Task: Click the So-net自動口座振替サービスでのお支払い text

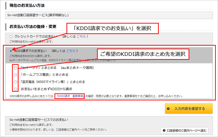Action: point(39,120)
